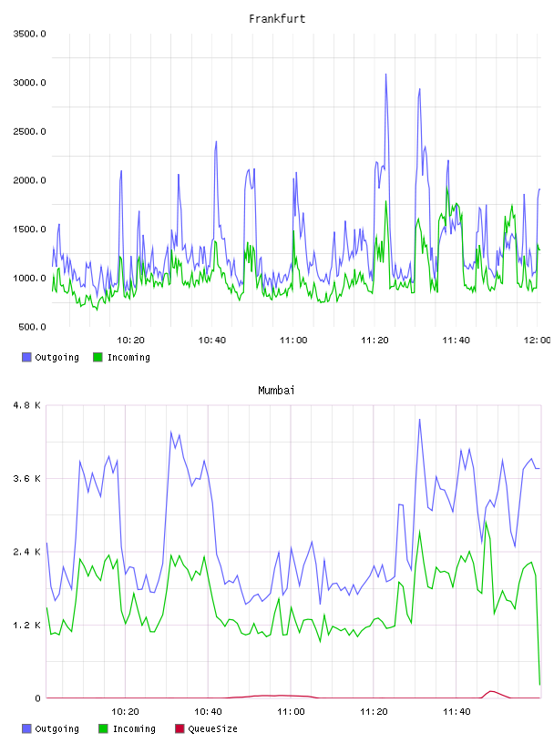Click the 10:20 time label on Frankfurt chart
The width and height of the screenshot is (554, 743).
(130, 341)
